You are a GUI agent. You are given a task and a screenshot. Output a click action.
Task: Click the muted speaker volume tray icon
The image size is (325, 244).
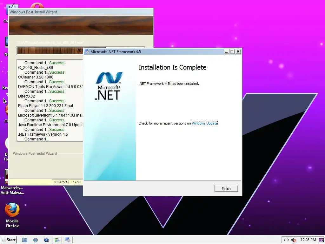click(294, 240)
